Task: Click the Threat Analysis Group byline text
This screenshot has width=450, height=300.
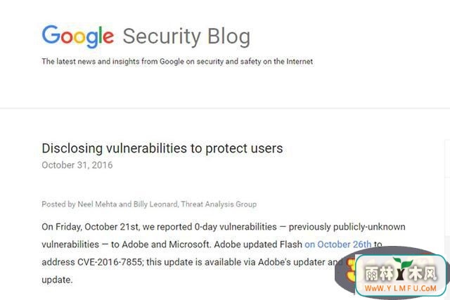Action: coord(219,204)
